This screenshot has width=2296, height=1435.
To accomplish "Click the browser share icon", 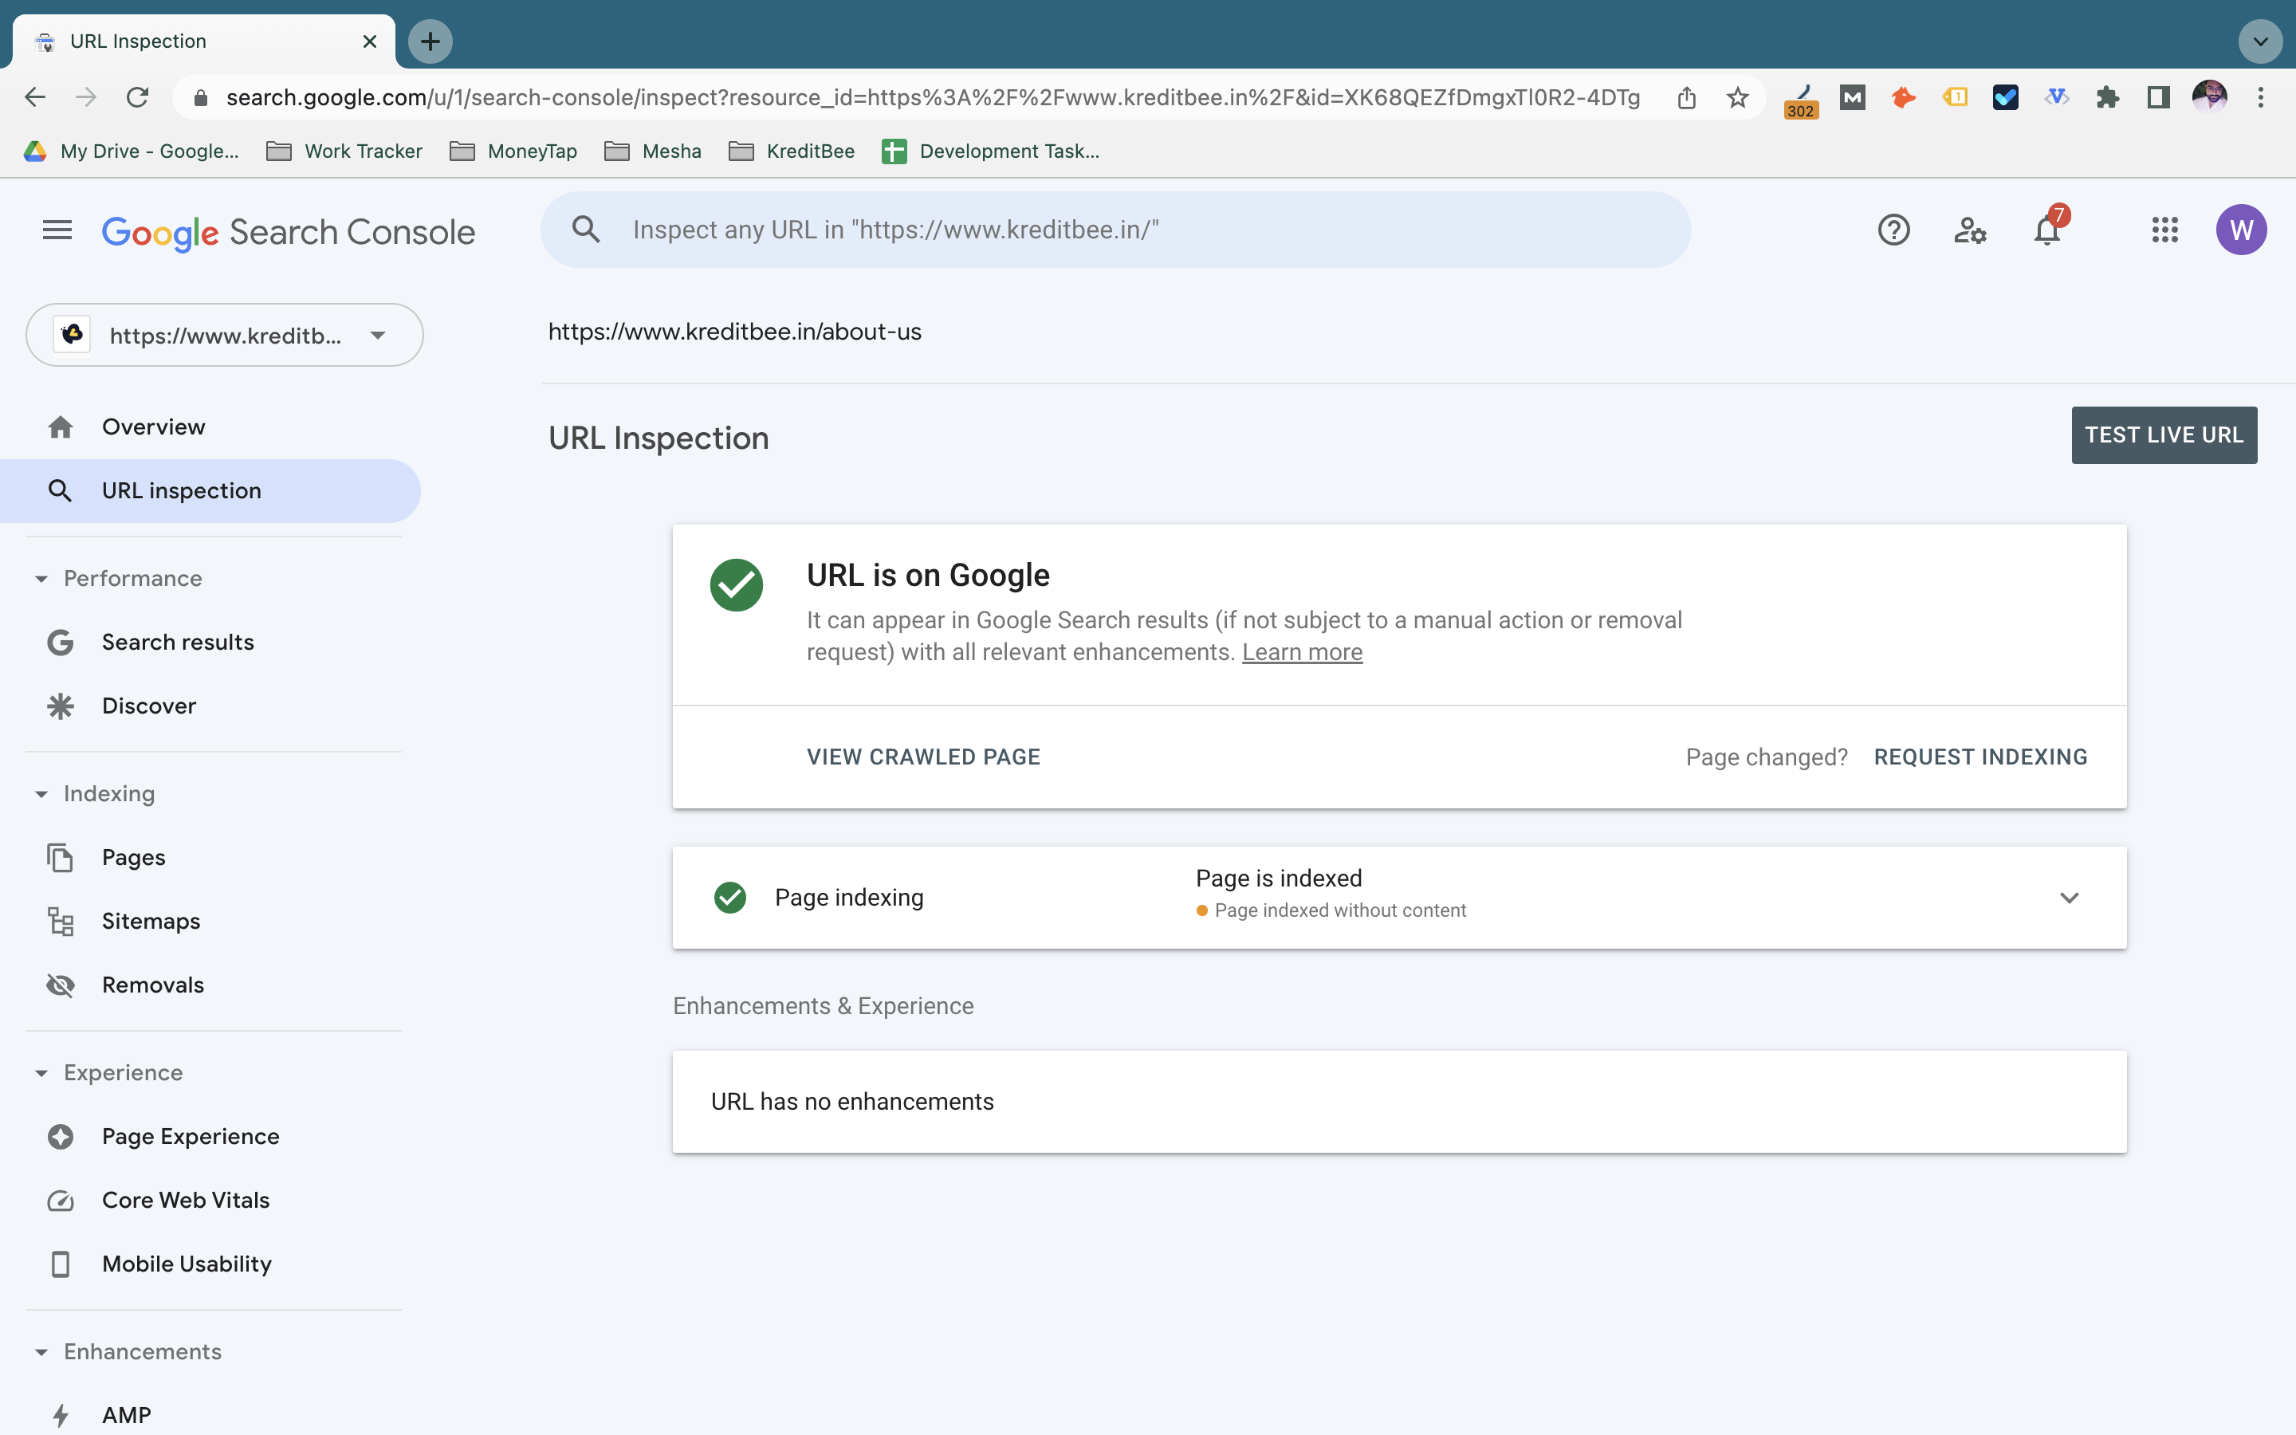I will point(1686,98).
